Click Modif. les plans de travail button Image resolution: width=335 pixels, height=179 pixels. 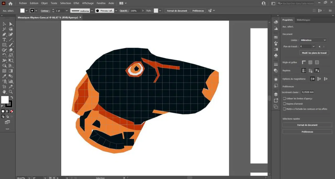tap(314, 53)
